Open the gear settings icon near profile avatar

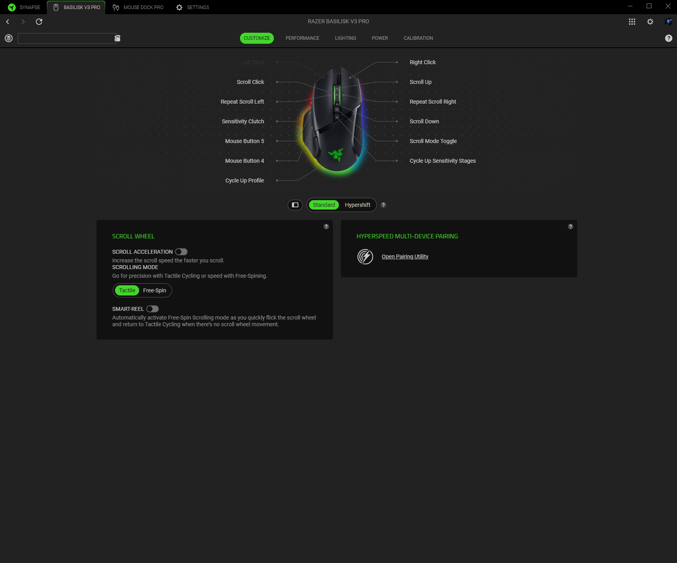[x=650, y=22]
